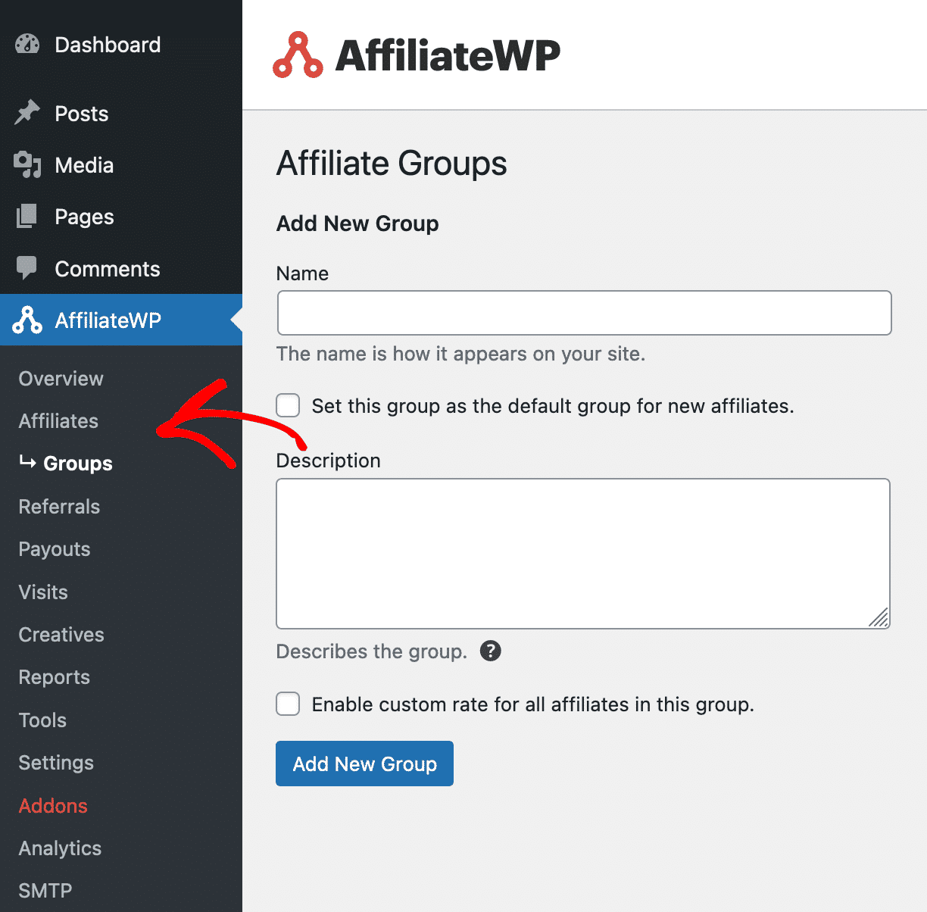This screenshot has width=927, height=912.
Task: Open the Overview section
Action: tap(61, 378)
